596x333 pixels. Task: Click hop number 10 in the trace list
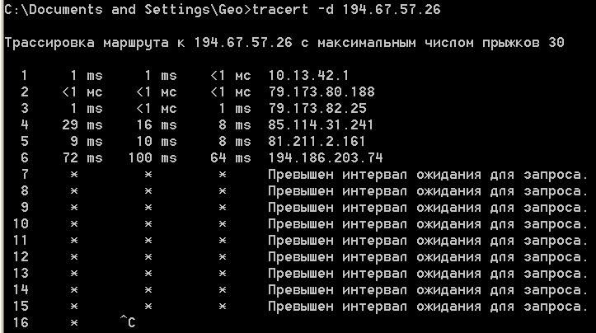(21, 223)
